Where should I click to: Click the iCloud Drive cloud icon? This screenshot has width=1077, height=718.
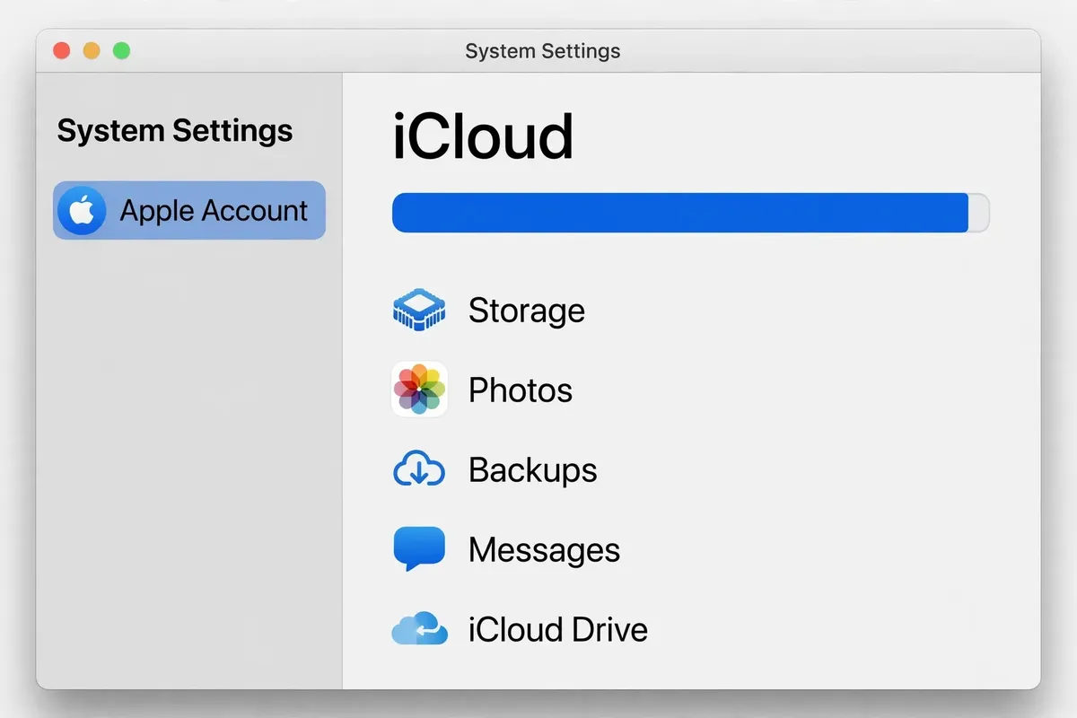point(419,628)
